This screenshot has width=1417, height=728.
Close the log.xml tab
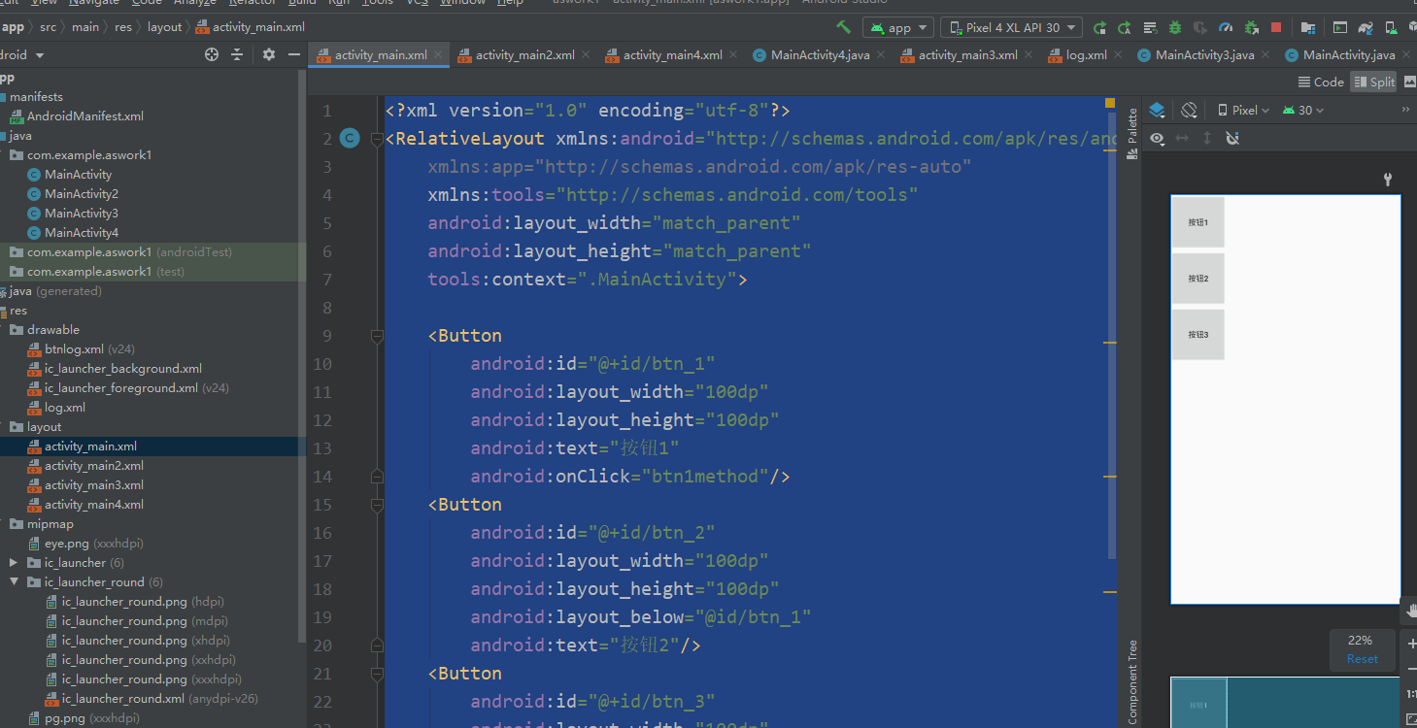pyautogui.click(x=1118, y=55)
